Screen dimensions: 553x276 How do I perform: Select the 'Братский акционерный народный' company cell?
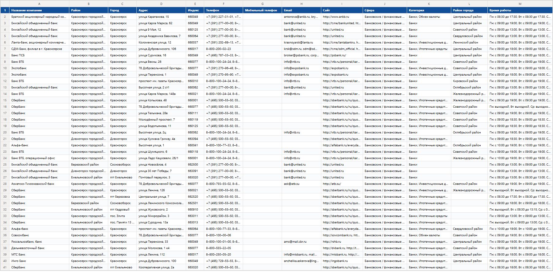coord(39,17)
